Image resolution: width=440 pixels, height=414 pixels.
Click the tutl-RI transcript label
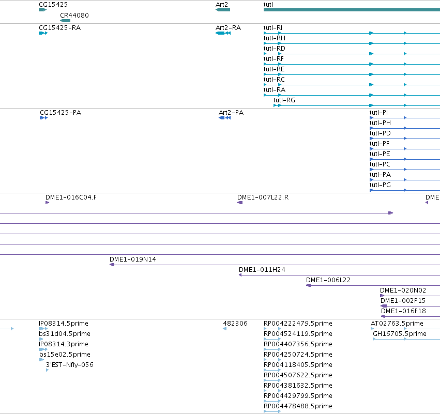[273, 28]
